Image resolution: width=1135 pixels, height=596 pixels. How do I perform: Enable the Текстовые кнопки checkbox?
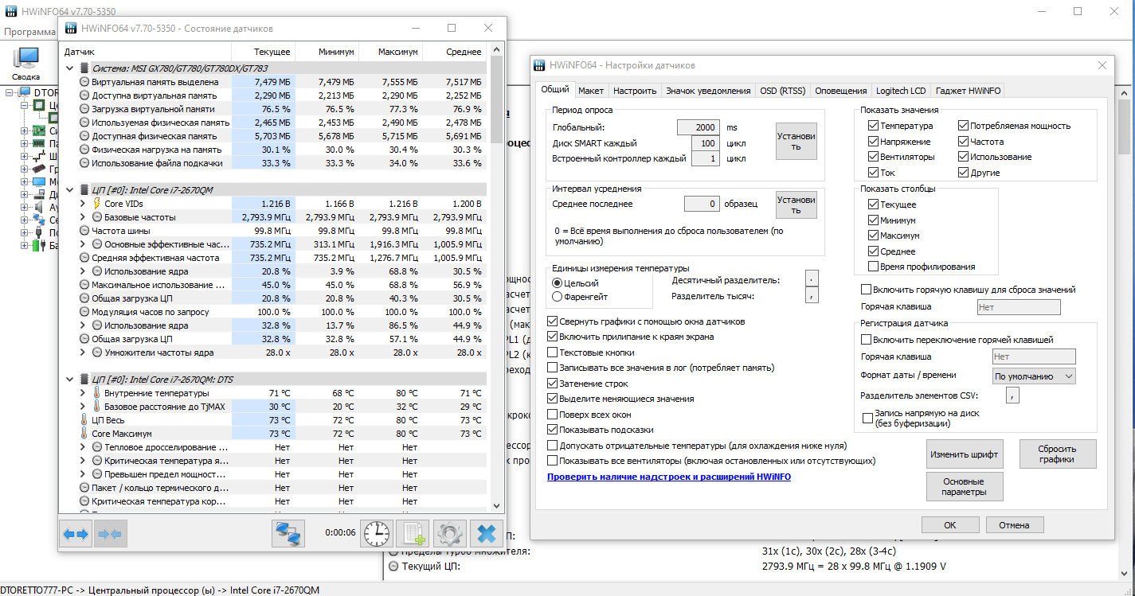point(553,353)
